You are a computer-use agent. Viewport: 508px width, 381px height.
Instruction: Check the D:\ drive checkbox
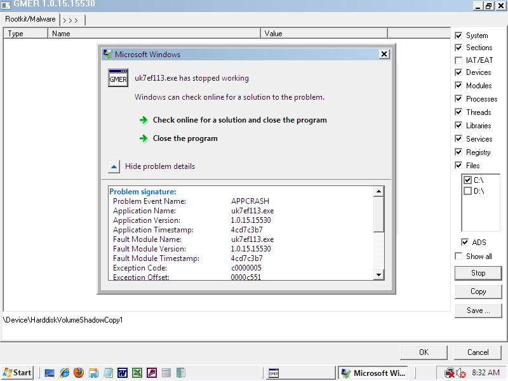coord(467,191)
